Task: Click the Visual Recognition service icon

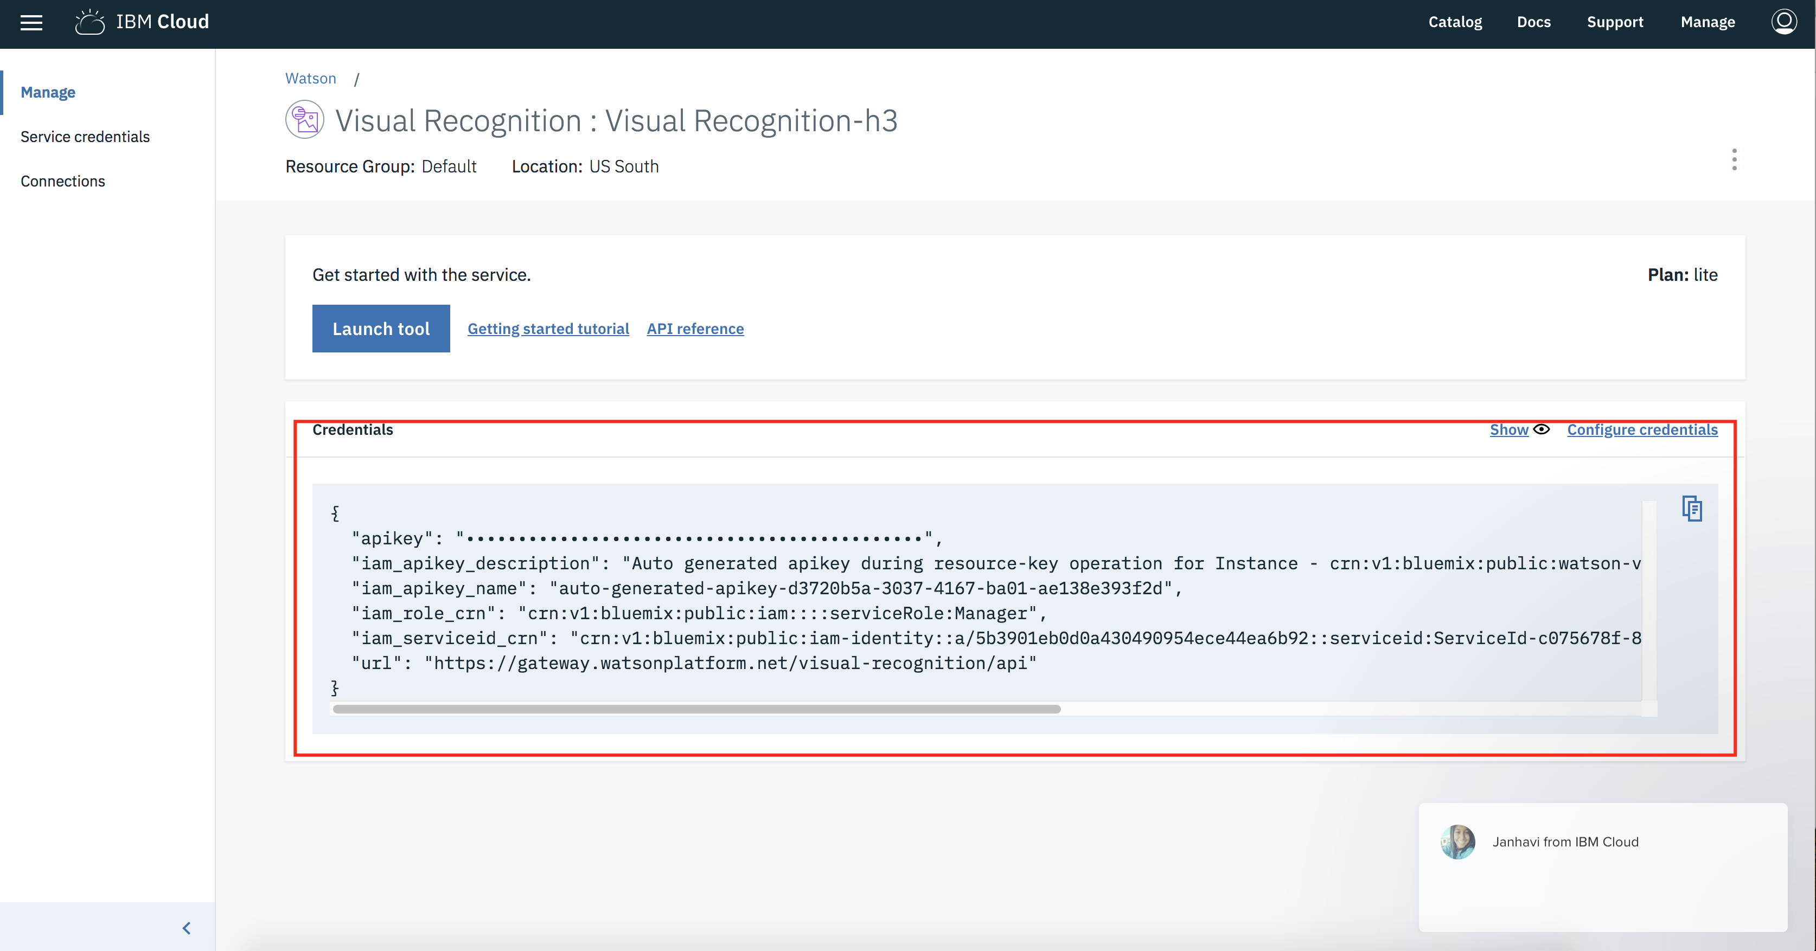Action: pyautogui.click(x=304, y=120)
